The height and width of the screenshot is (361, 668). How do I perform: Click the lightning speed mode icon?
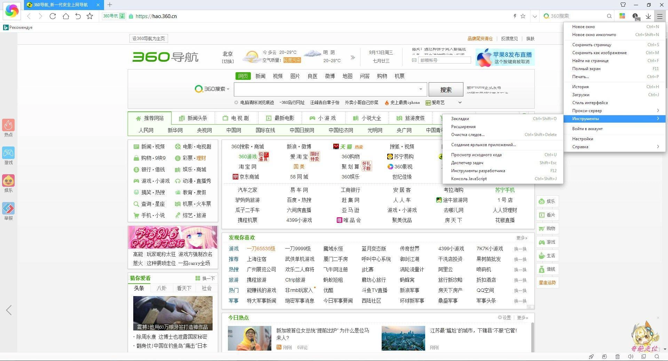tap(515, 16)
